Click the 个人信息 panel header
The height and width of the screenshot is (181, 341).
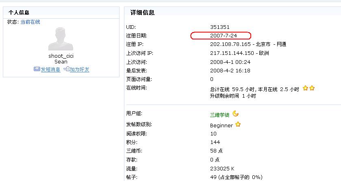pos(61,13)
